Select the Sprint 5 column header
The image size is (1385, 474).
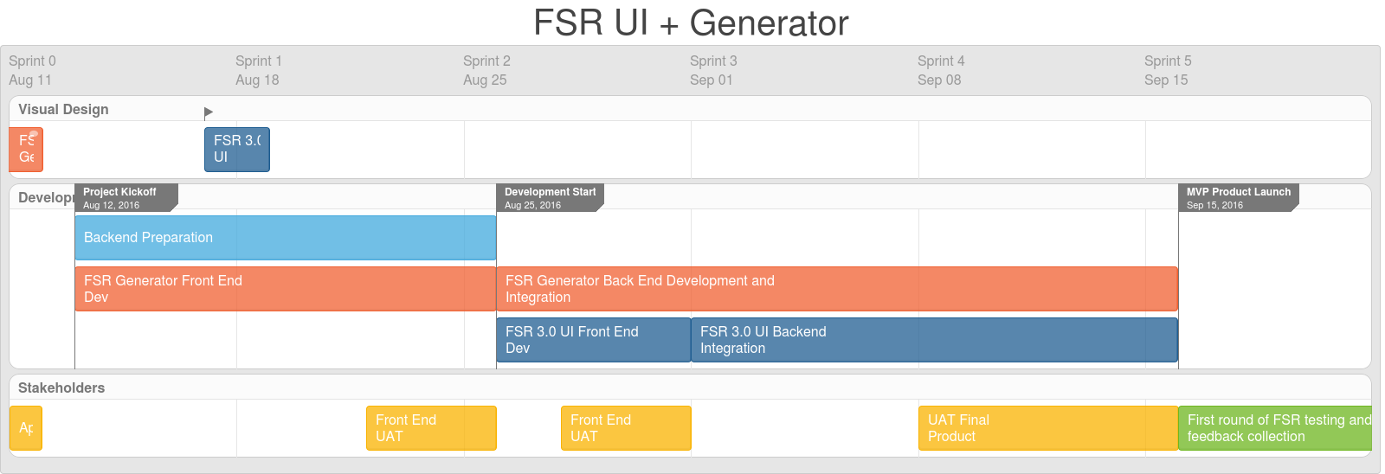click(x=1168, y=70)
